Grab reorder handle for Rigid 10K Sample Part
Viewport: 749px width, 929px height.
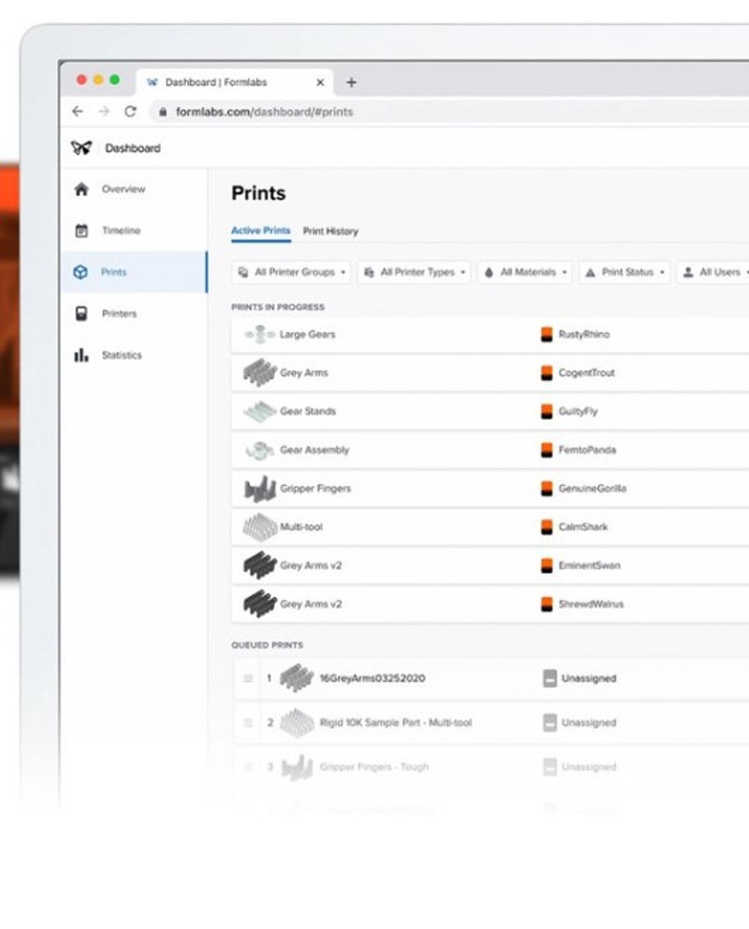[248, 723]
